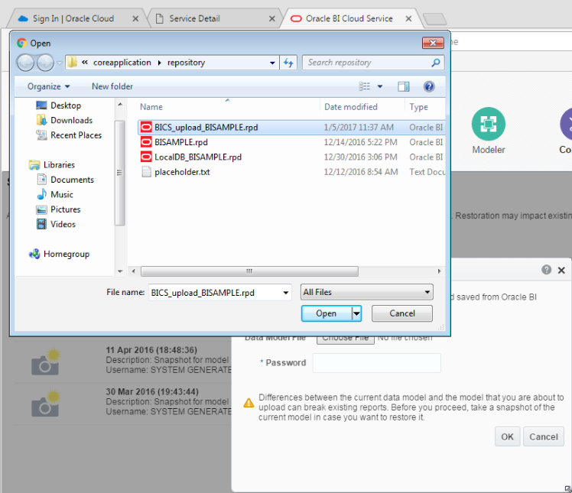Expand the File name history dropdown

(286, 293)
